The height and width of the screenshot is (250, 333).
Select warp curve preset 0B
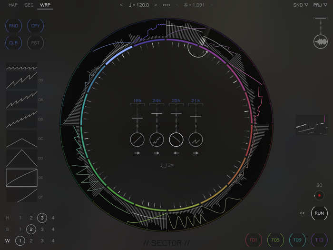coord(22,119)
